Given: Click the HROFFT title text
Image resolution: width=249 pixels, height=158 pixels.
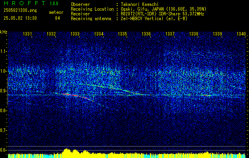Looking at the screenshot, I should (25, 3).
